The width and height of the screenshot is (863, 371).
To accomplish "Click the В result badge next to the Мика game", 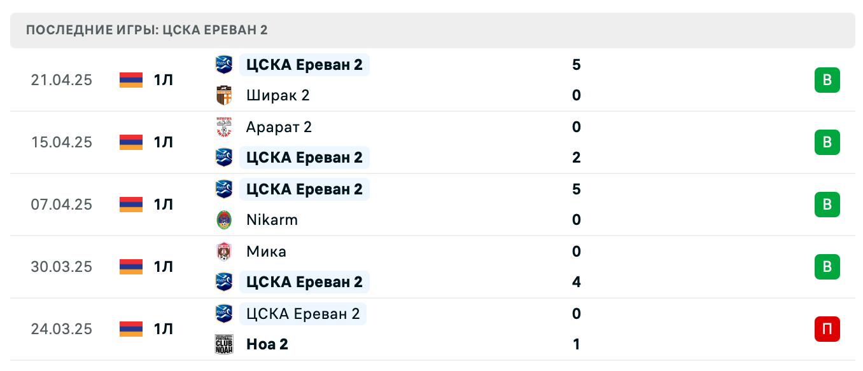I will [827, 267].
